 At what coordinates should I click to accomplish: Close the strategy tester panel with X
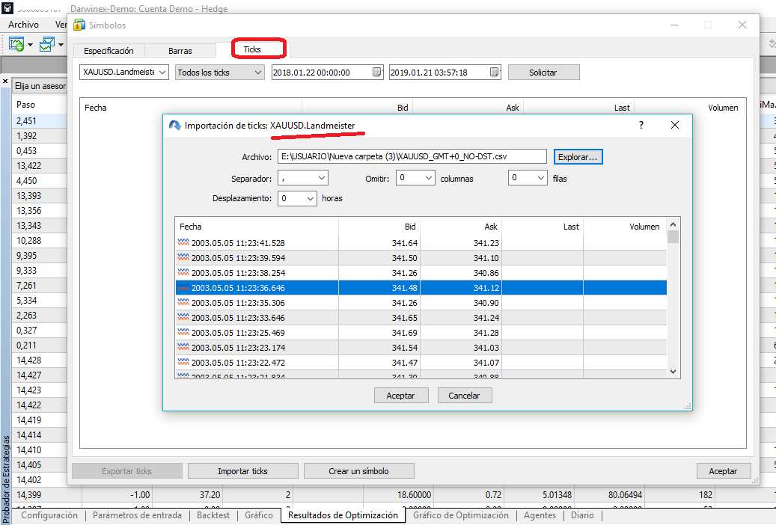coord(5,82)
